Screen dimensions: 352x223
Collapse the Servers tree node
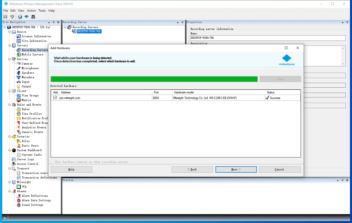10,46
